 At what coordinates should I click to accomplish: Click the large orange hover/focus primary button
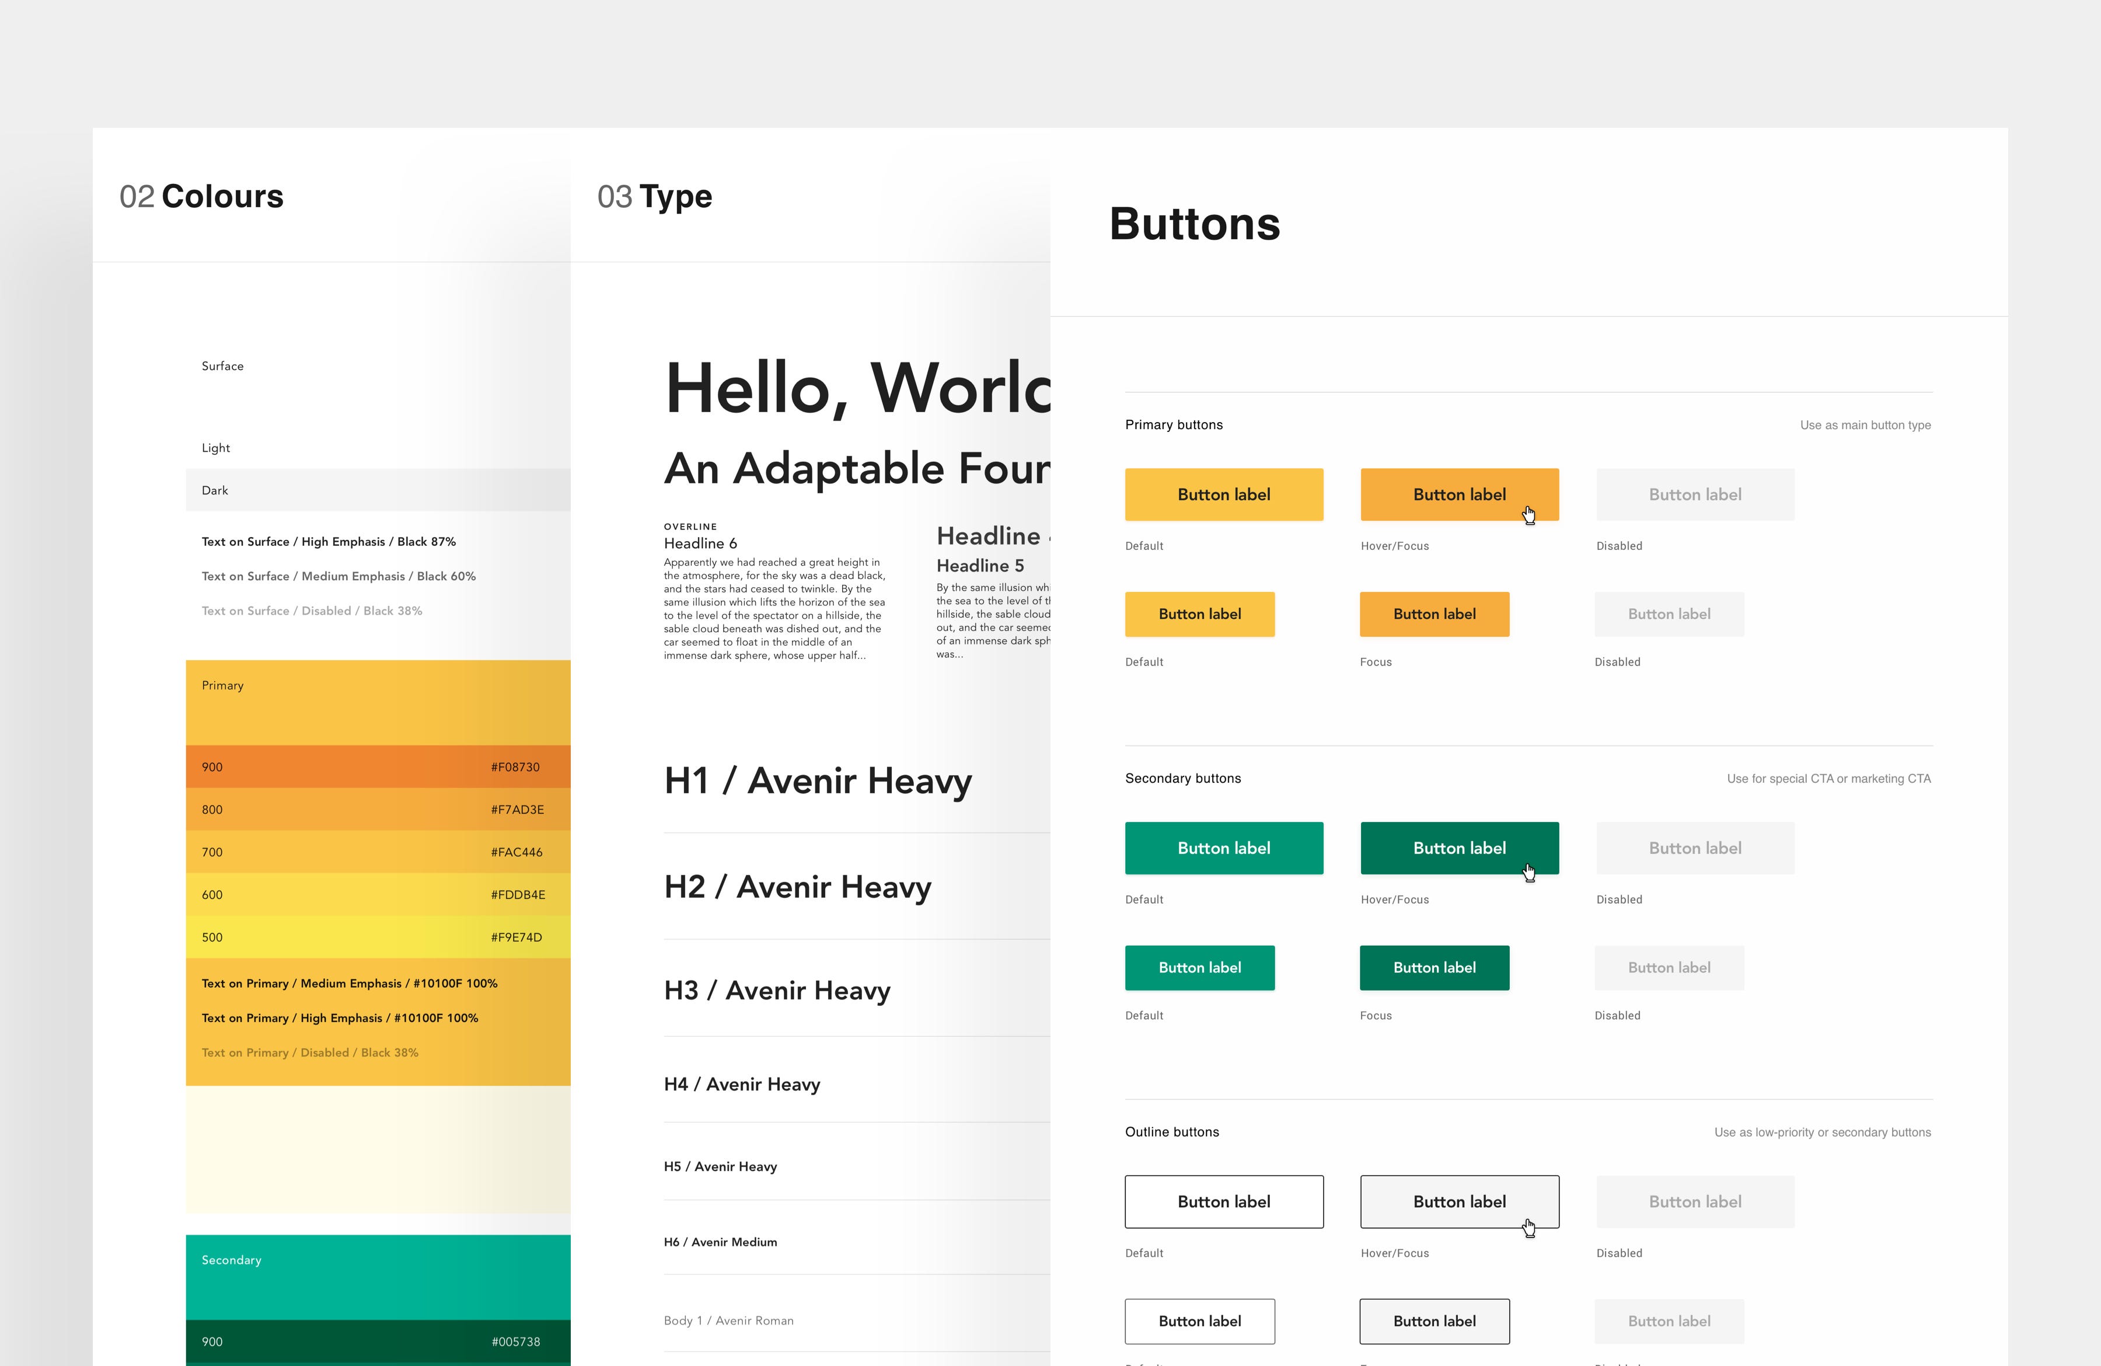coord(1458,494)
